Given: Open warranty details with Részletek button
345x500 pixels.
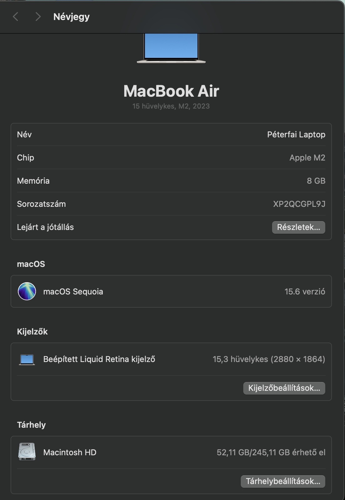Looking at the screenshot, I should 298,227.
